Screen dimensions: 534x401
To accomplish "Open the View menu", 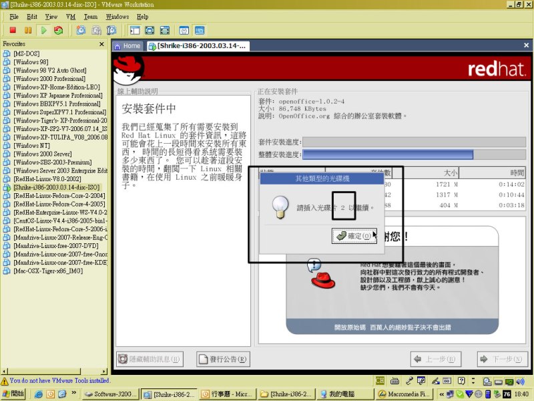I will click(51, 16).
